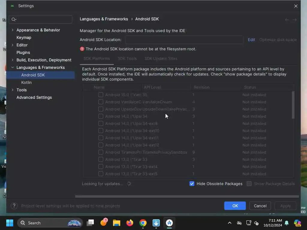
Task: Select Android SDK in the settings tree
Action: 40,75
